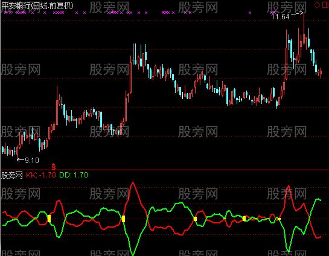
Task: Click the 股旁网 indicator name label
Action: pyautogui.click(x=12, y=175)
